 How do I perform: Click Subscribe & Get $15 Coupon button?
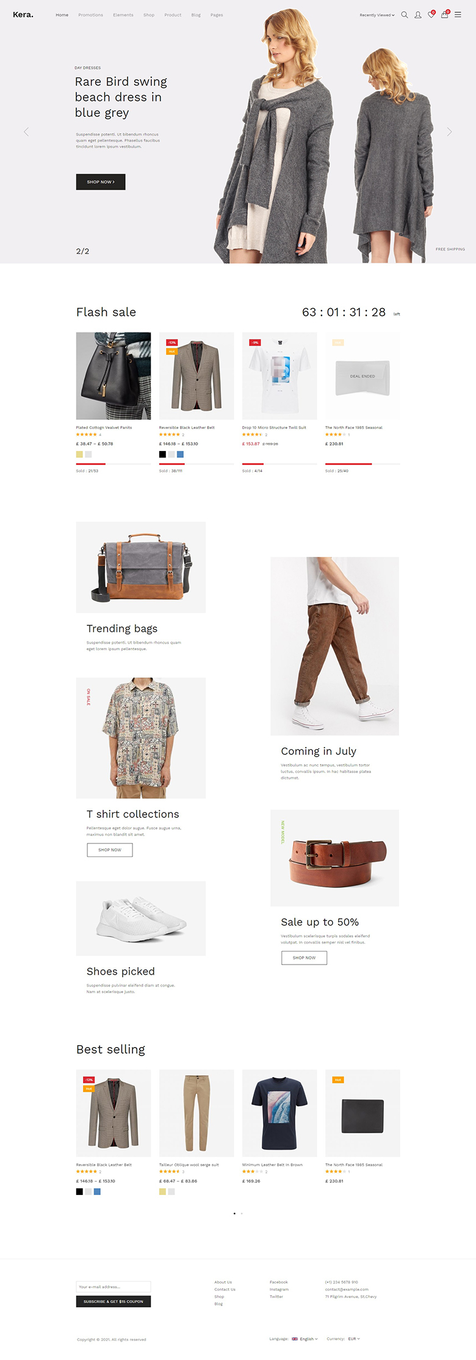pos(114,1301)
